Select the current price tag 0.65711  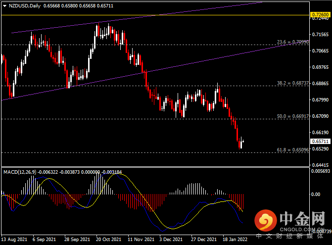320,141
